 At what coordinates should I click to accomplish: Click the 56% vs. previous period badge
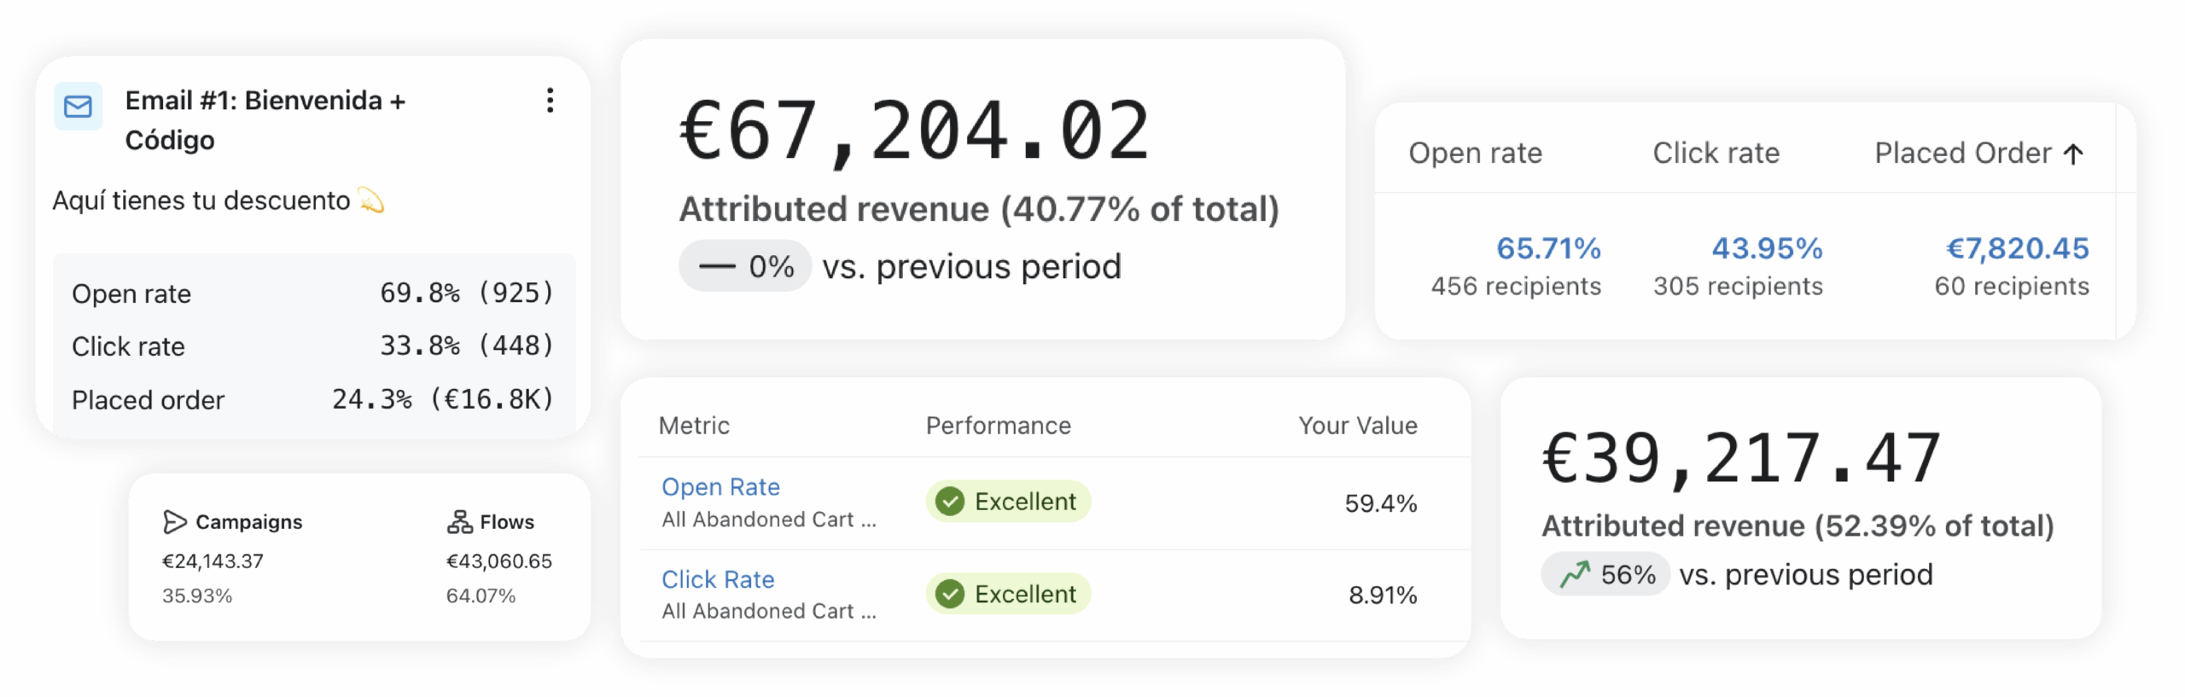pyautogui.click(x=1606, y=575)
